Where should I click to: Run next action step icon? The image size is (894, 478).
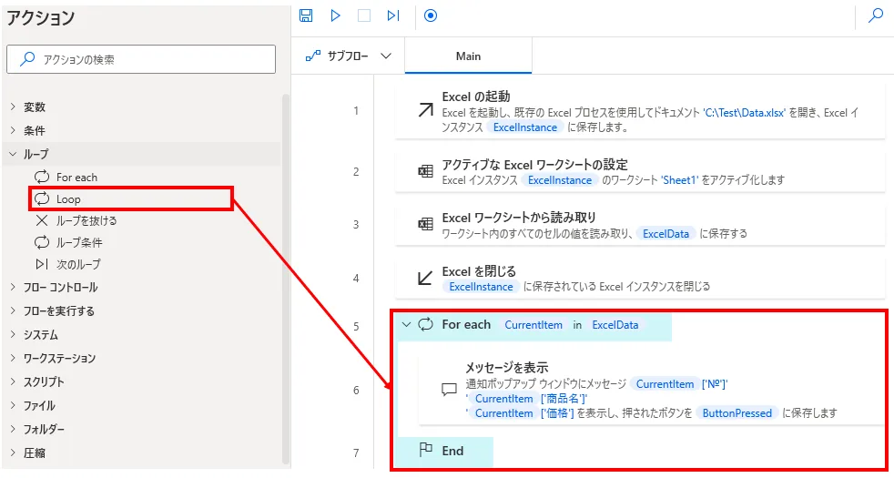(393, 15)
